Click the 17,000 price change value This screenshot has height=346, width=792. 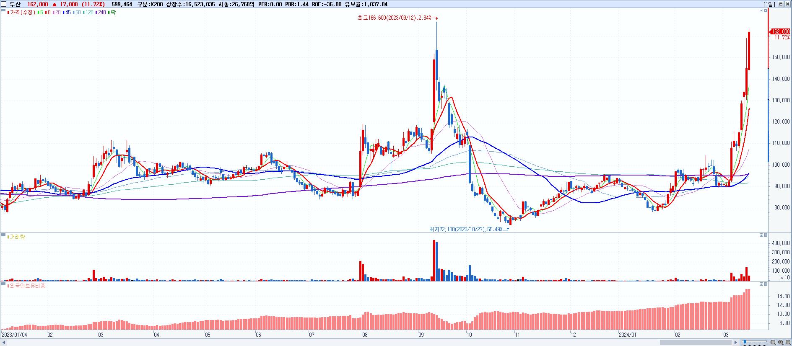tap(69, 4)
